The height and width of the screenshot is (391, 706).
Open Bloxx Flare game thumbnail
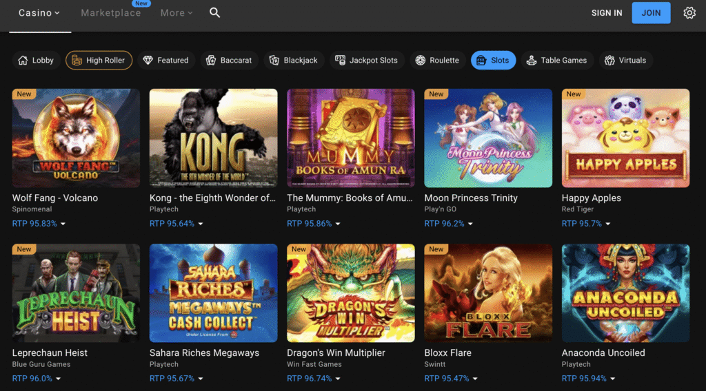[488, 293]
